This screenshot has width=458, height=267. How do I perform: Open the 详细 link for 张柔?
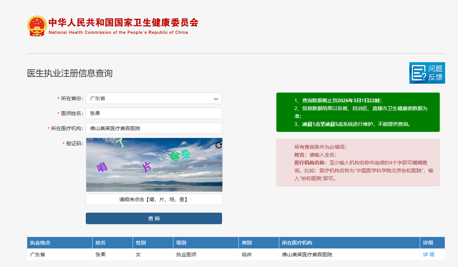pos(428,254)
